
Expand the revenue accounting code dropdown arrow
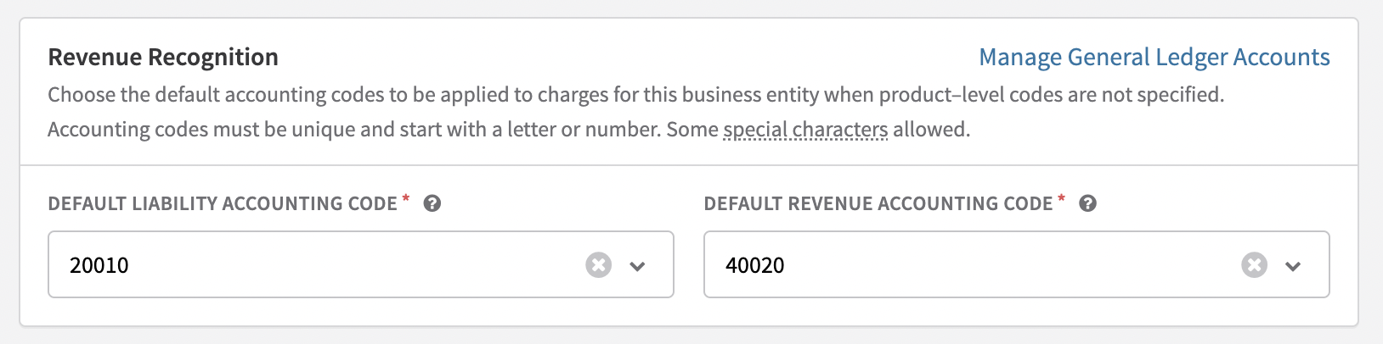1293,266
